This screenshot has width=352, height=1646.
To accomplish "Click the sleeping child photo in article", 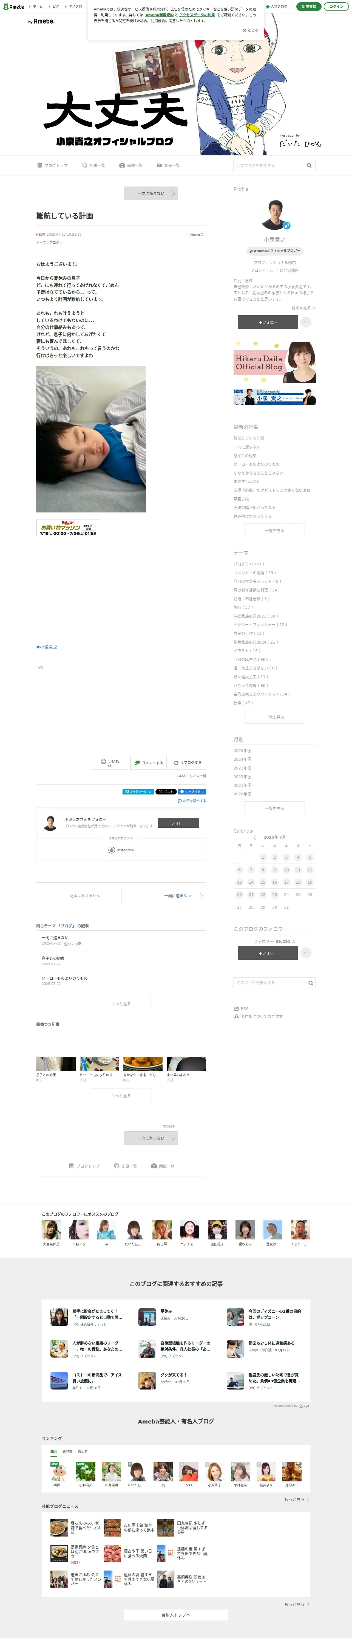I will pos(91,439).
